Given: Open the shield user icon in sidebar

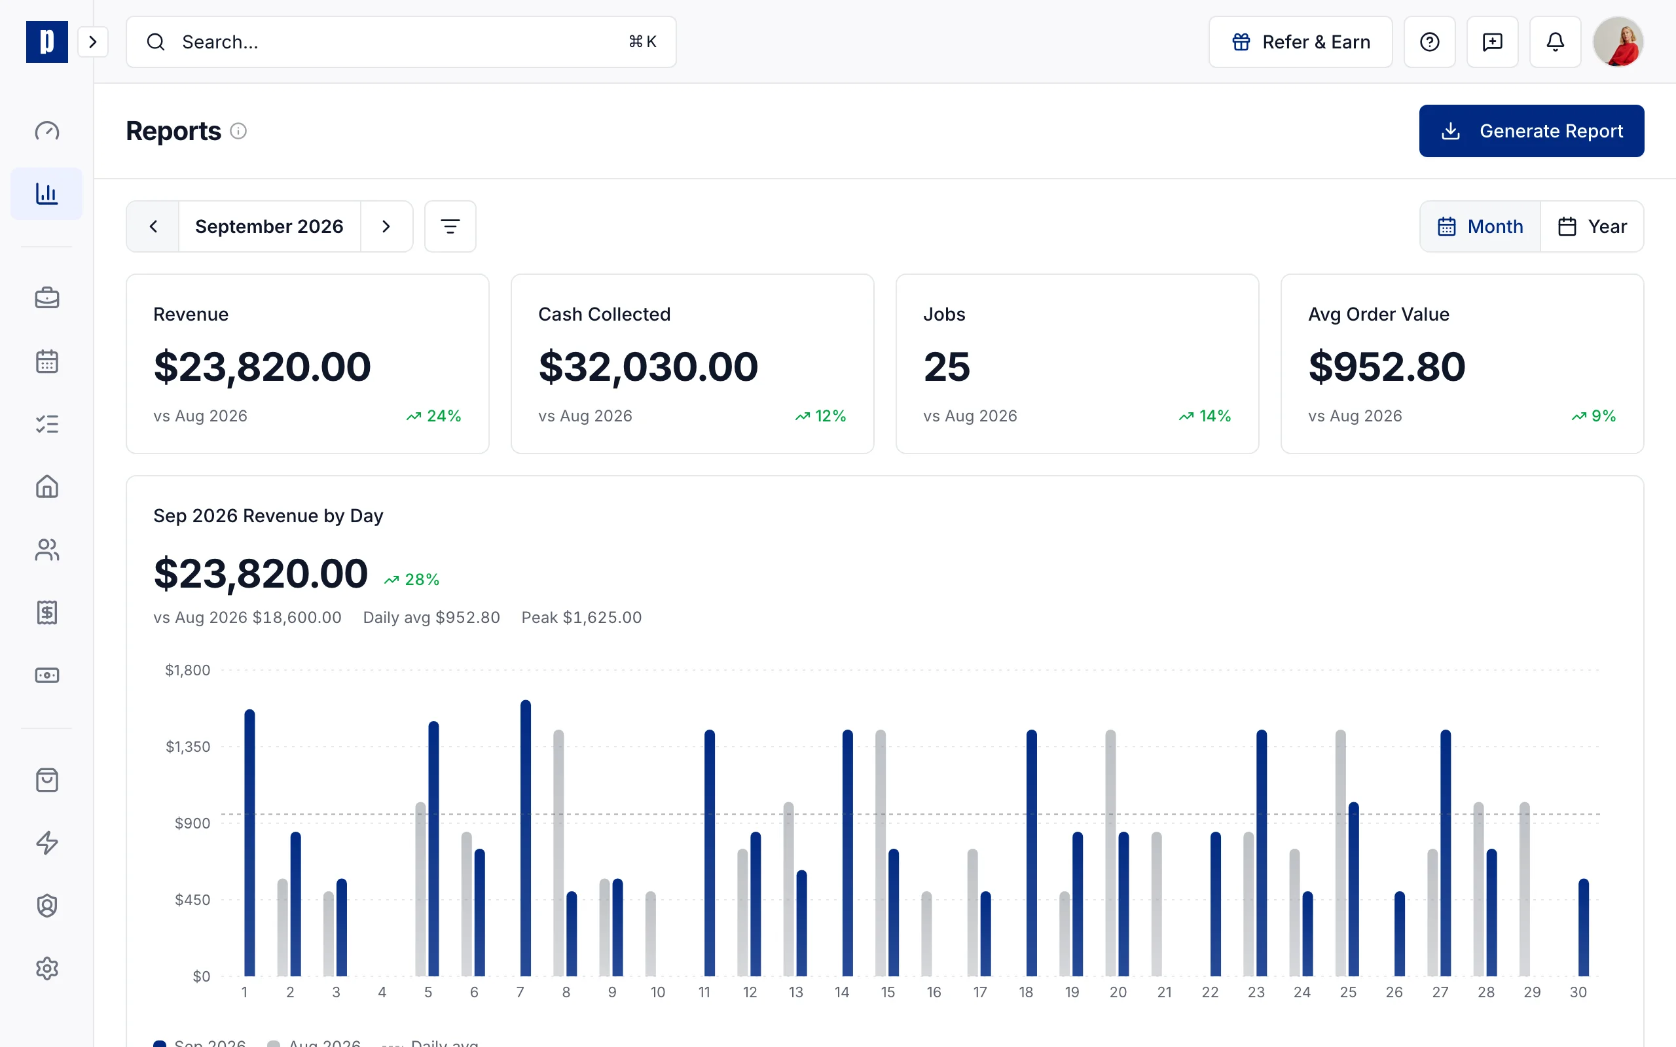Looking at the screenshot, I should coord(46,906).
